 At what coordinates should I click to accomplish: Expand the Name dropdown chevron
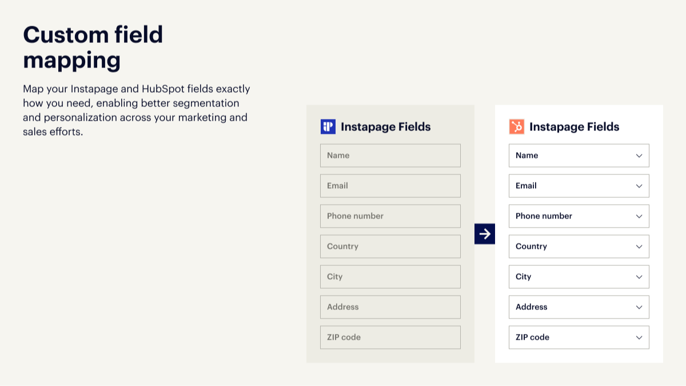point(639,156)
